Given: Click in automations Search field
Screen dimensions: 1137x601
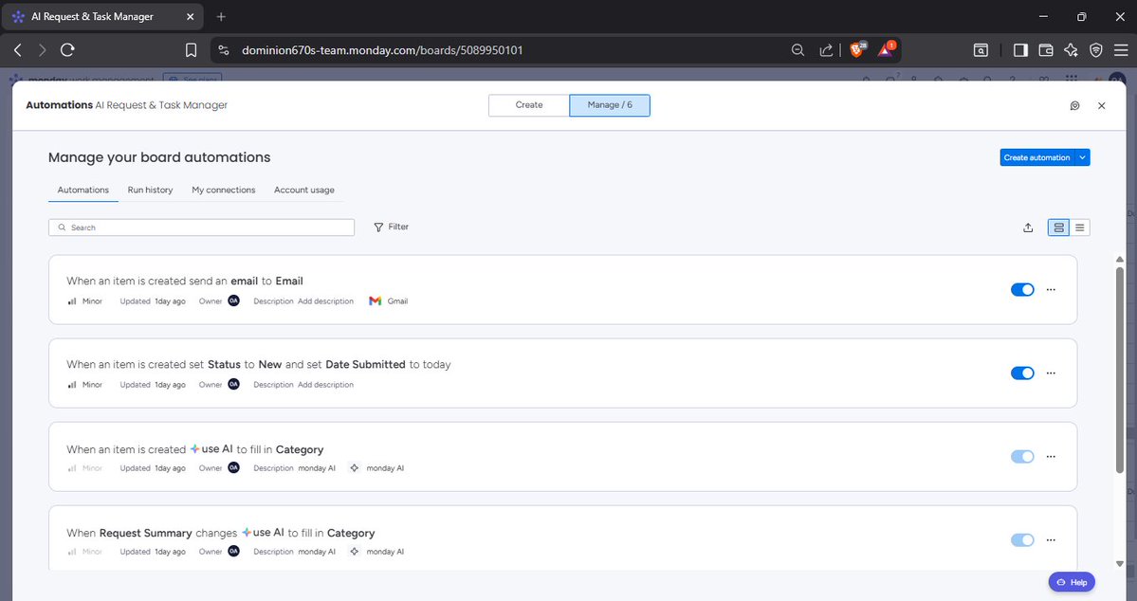Looking at the screenshot, I should (202, 228).
